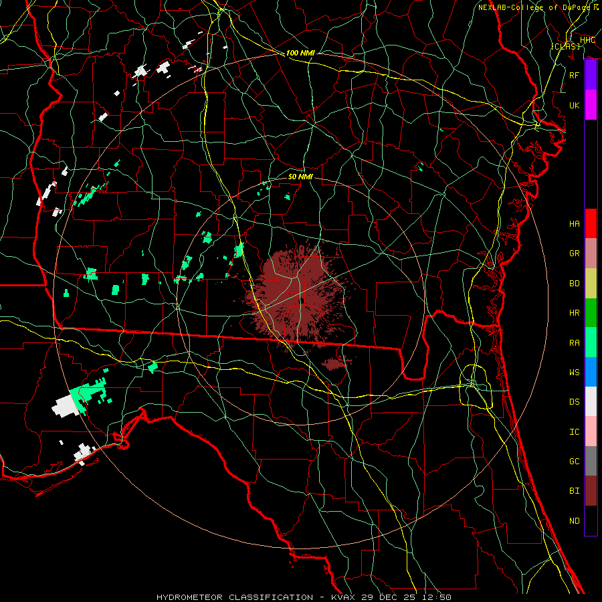Click the large white dry snow patch southwest
This screenshot has width=602, height=602.
66,405
